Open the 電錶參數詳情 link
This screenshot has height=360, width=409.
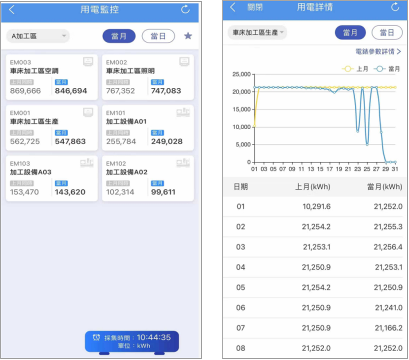coord(378,52)
